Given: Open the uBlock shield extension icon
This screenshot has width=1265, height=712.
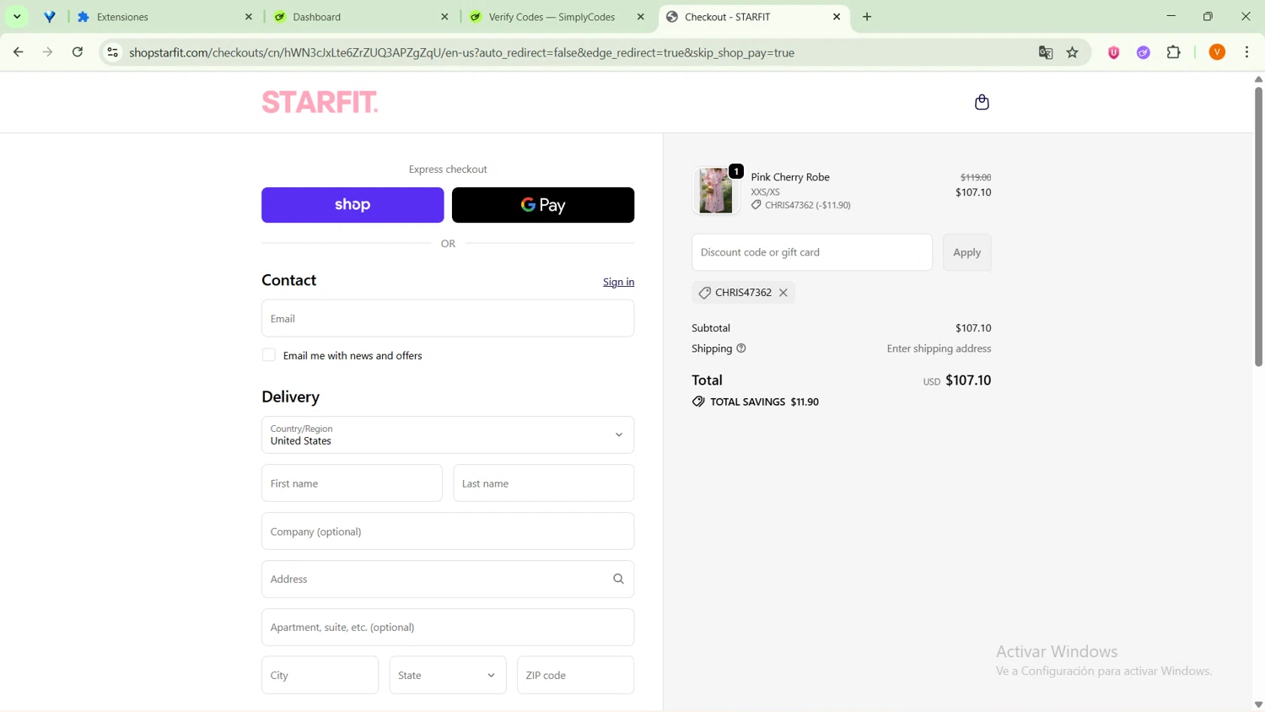Looking at the screenshot, I should click(x=1114, y=52).
